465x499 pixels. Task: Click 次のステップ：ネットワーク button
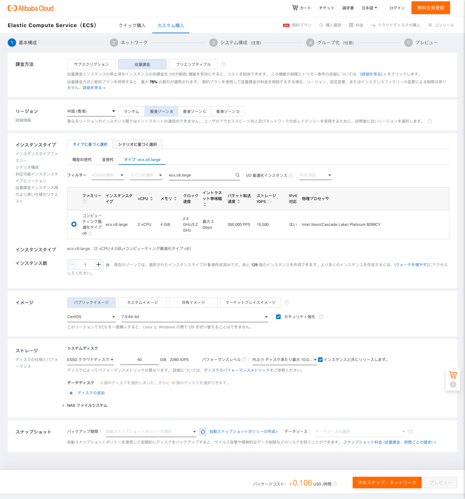pos(387,482)
